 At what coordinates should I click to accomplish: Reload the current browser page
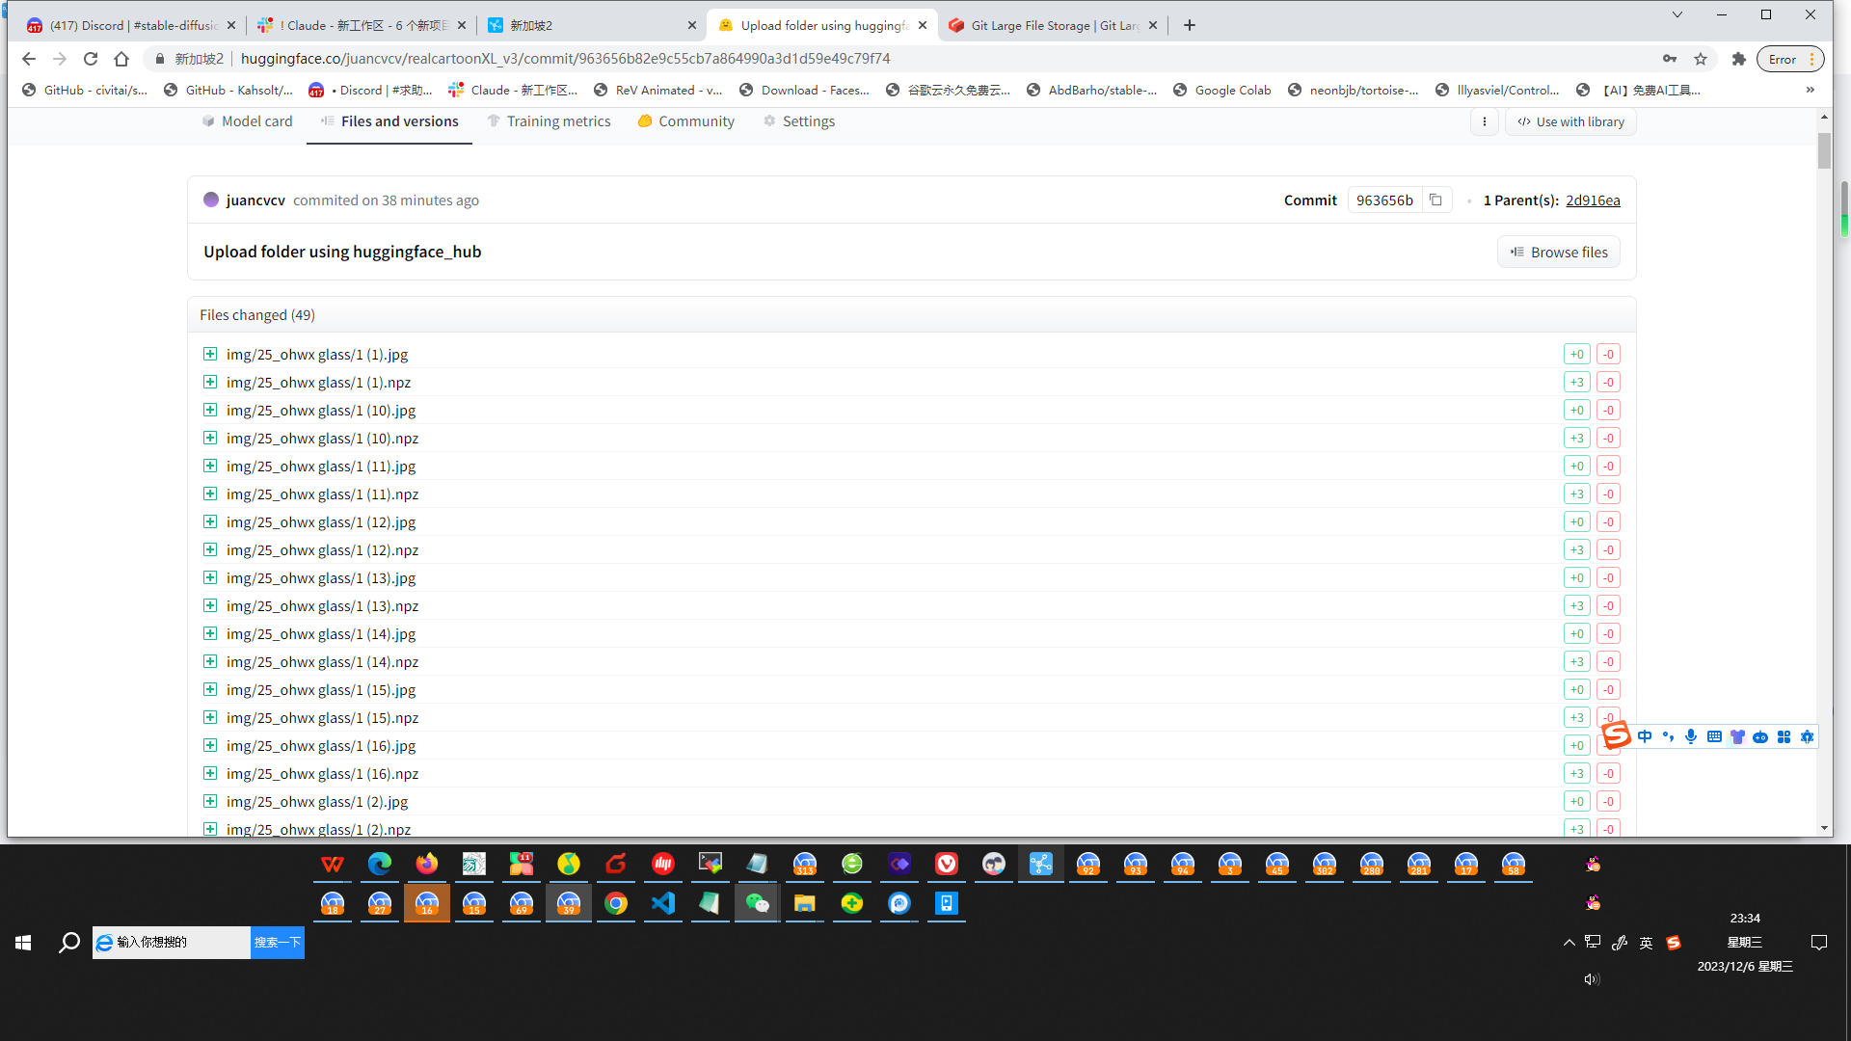pos(91,59)
